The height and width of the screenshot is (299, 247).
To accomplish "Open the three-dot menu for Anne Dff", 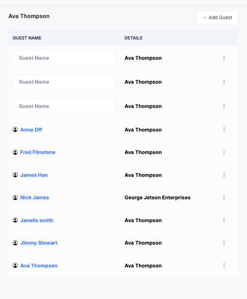I will click(224, 129).
